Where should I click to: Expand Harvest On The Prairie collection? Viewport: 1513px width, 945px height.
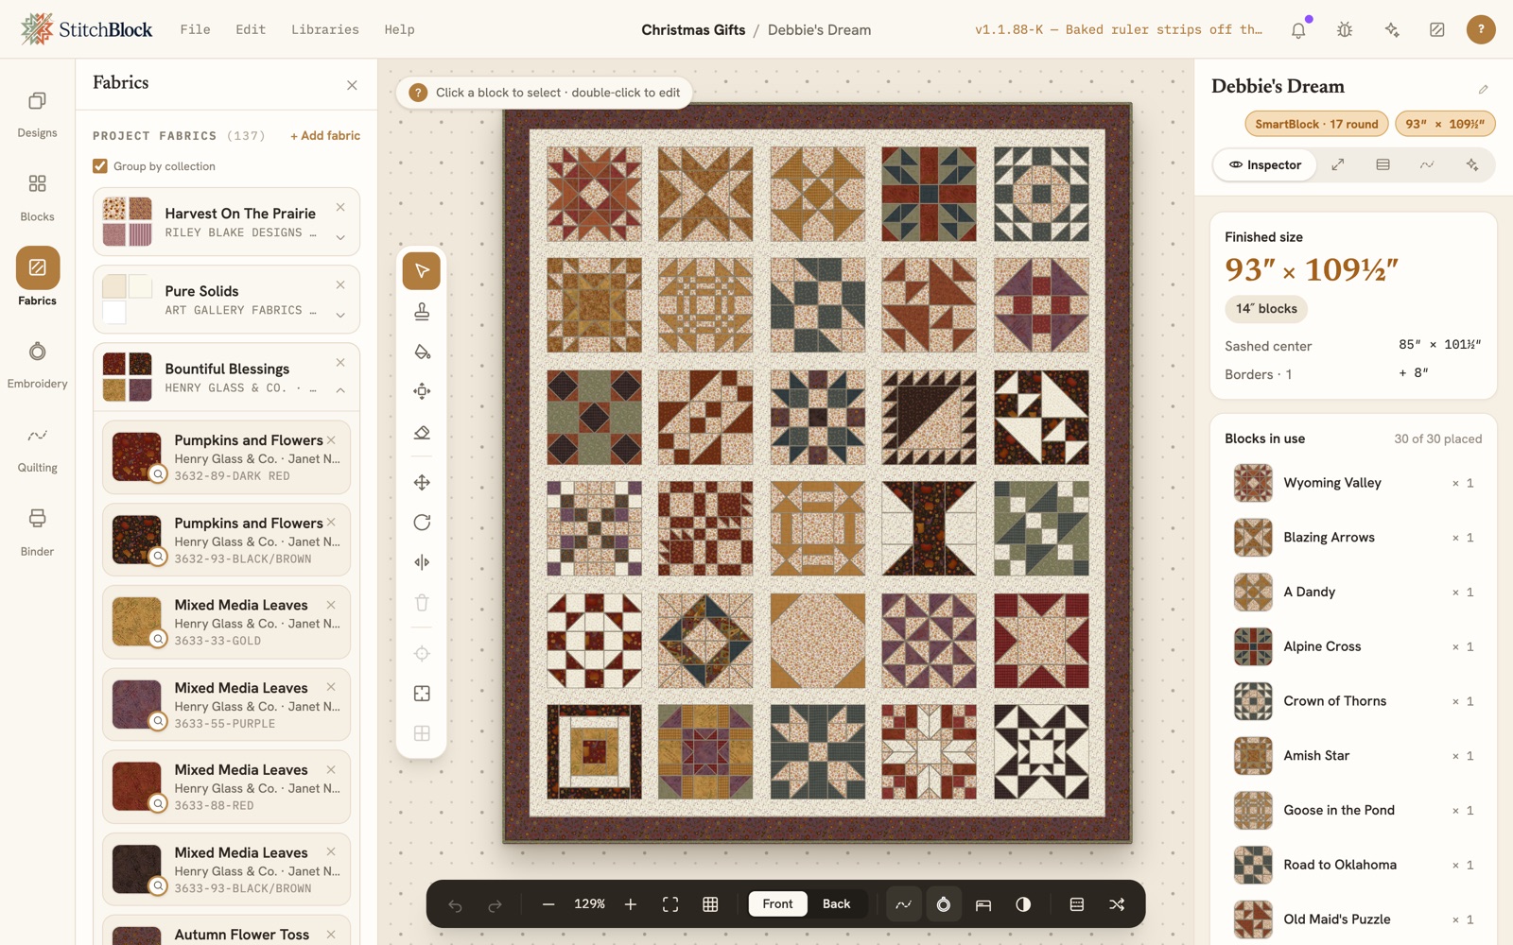[340, 238]
